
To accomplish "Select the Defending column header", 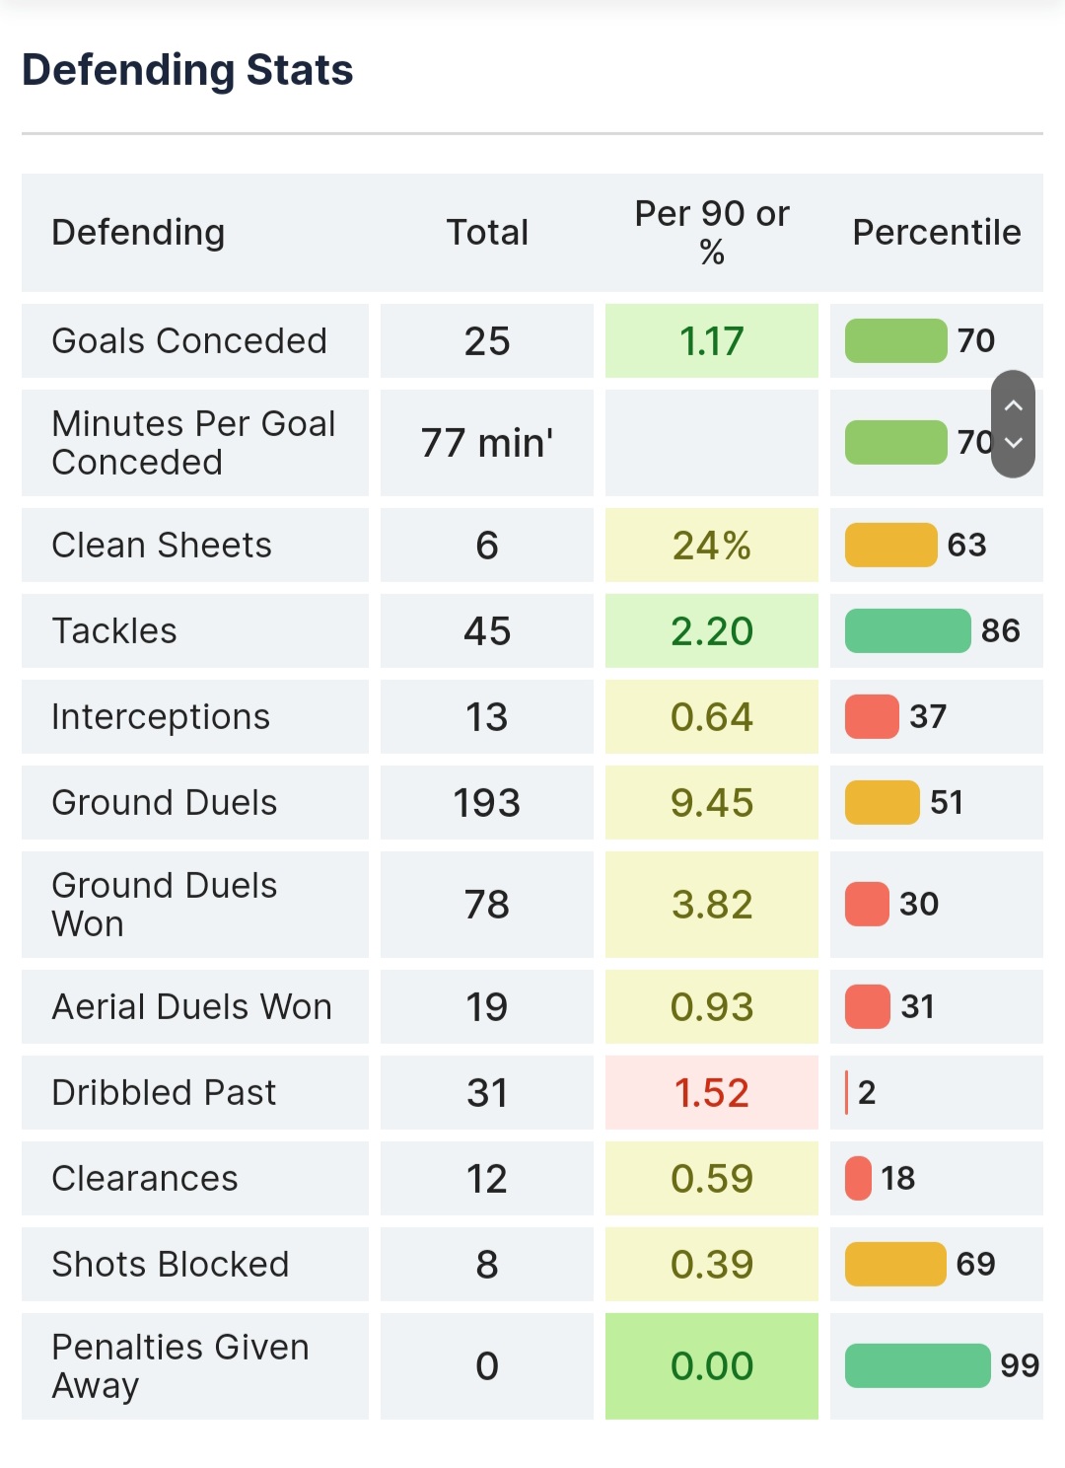I will [138, 233].
